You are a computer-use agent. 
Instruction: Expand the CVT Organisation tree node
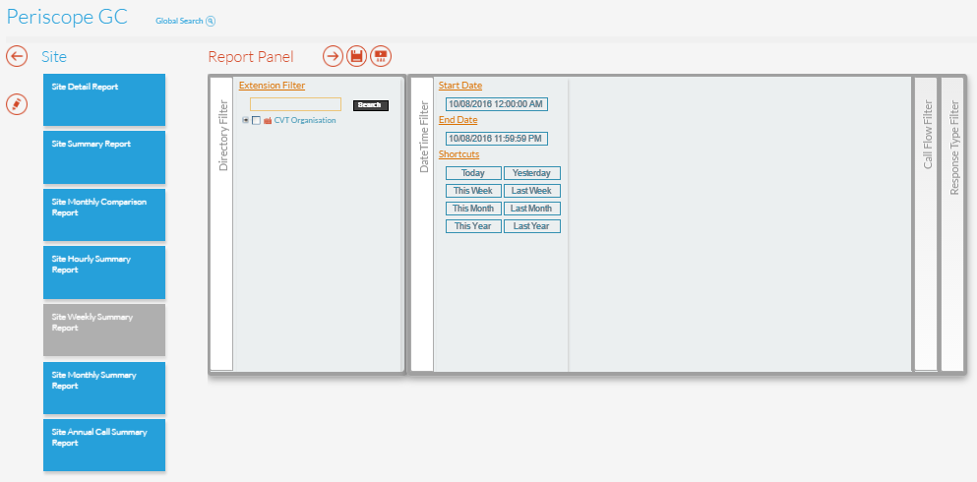246,120
